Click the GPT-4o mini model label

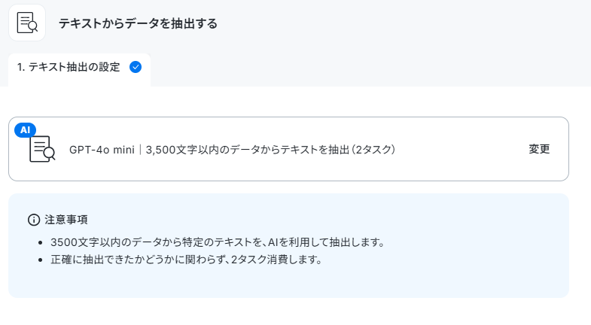point(102,150)
